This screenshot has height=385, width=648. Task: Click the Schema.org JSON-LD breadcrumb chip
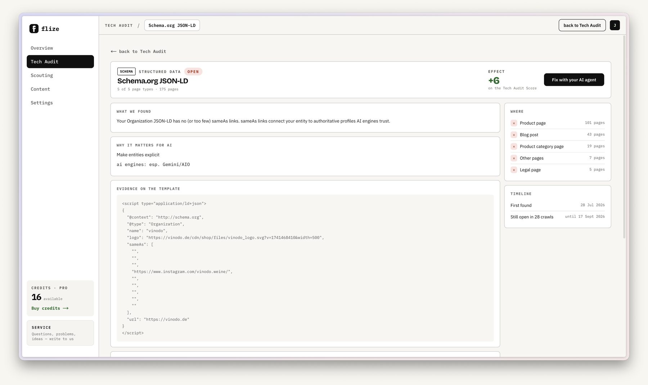click(x=172, y=26)
